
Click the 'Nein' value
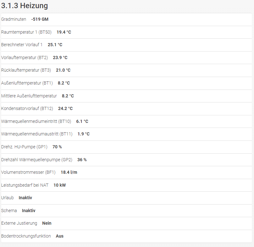pos(47,223)
